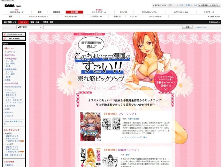Open the 人気キーワード link

point(201,27)
